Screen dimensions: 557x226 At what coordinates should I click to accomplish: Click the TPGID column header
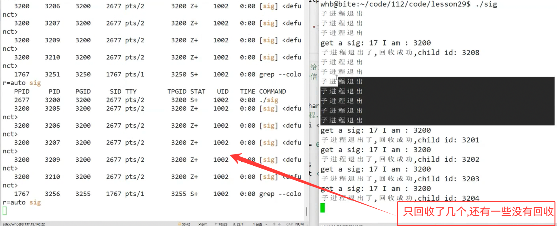click(x=177, y=92)
